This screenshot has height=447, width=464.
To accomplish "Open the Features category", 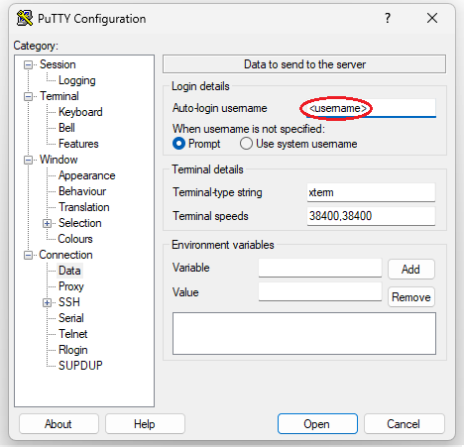I will (x=78, y=144).
